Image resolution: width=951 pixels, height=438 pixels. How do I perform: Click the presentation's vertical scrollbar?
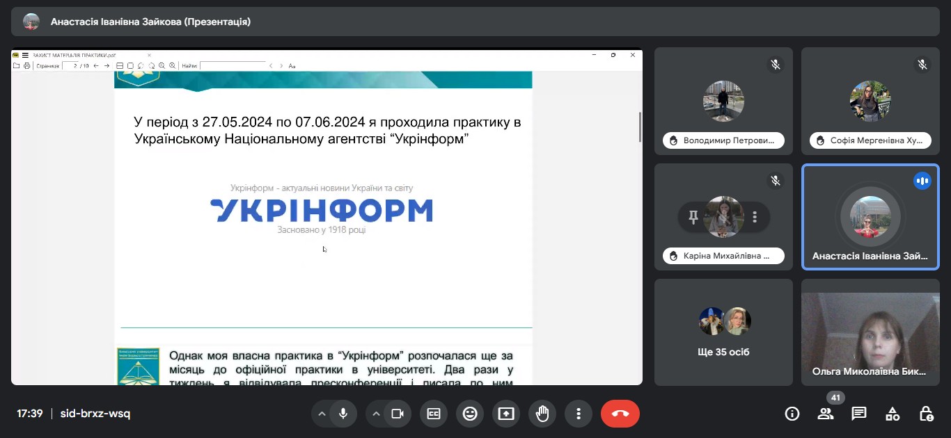pos(639,128)
